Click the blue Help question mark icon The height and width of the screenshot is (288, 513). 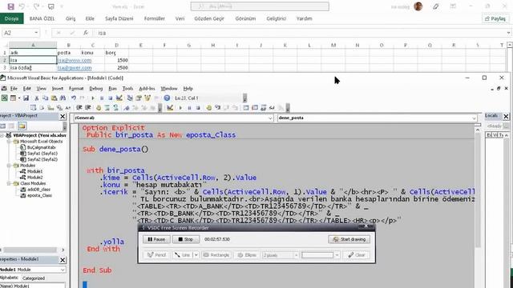click(167, 98)
